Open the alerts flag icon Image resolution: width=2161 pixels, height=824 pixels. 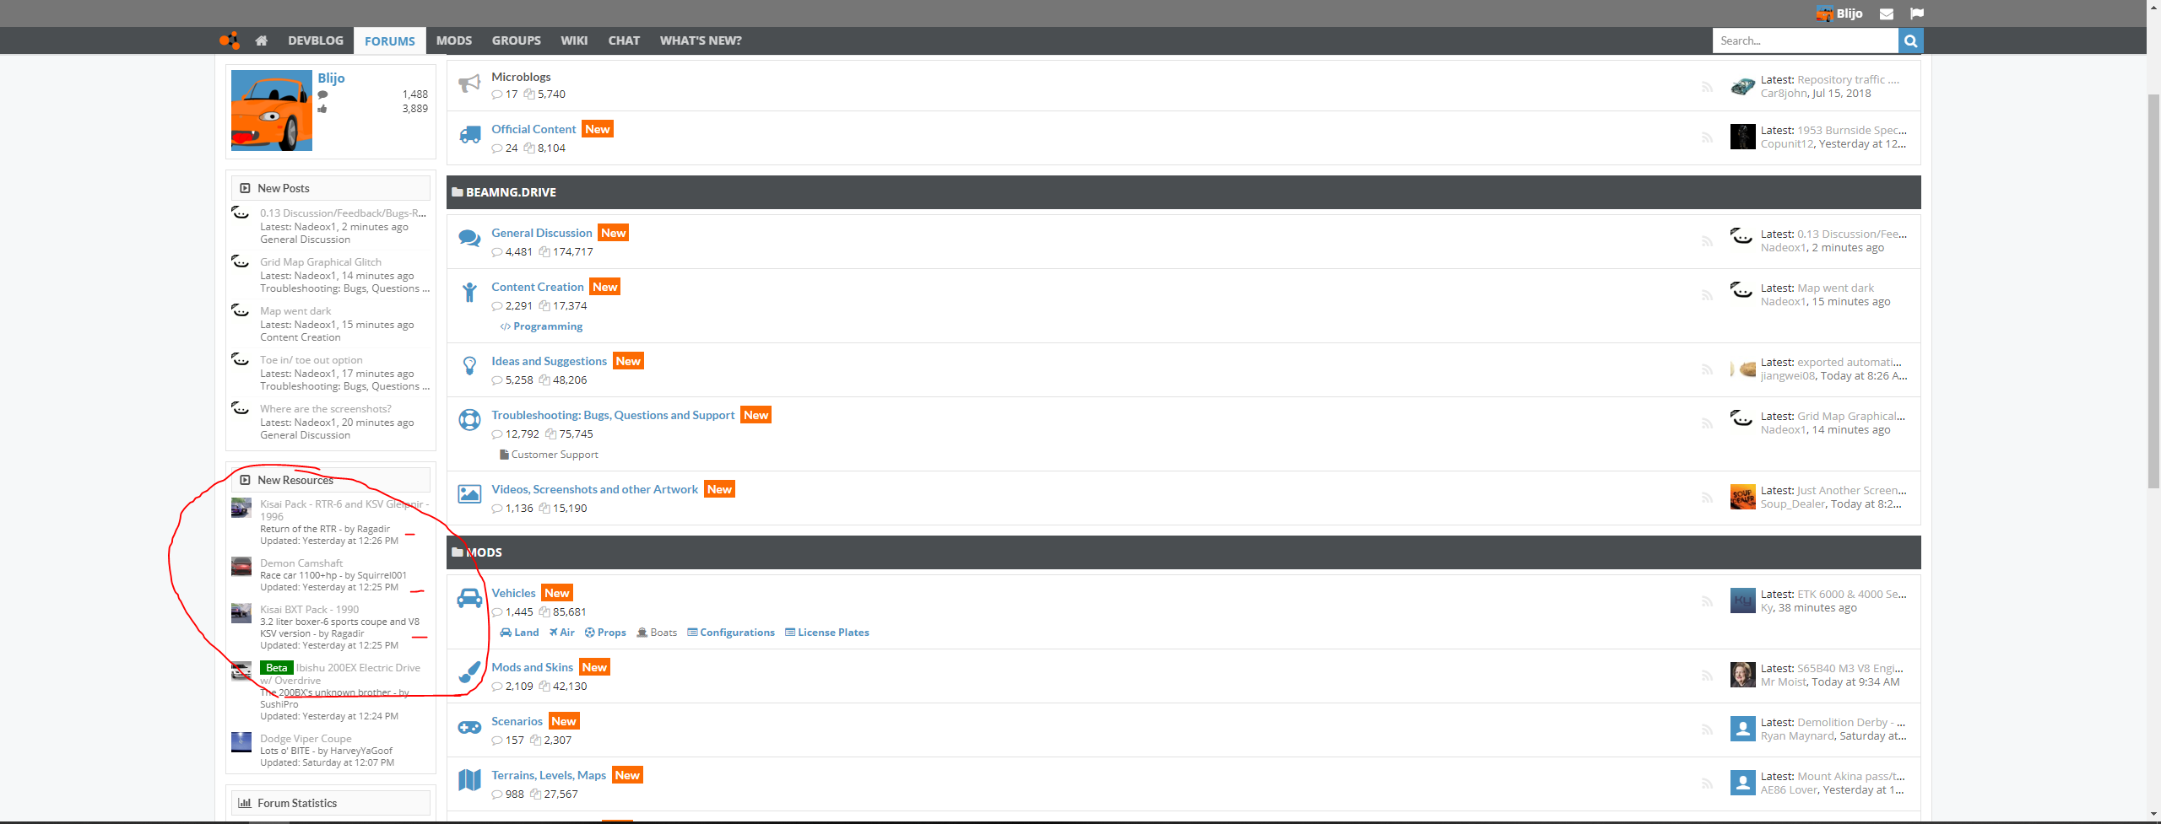1917,13
